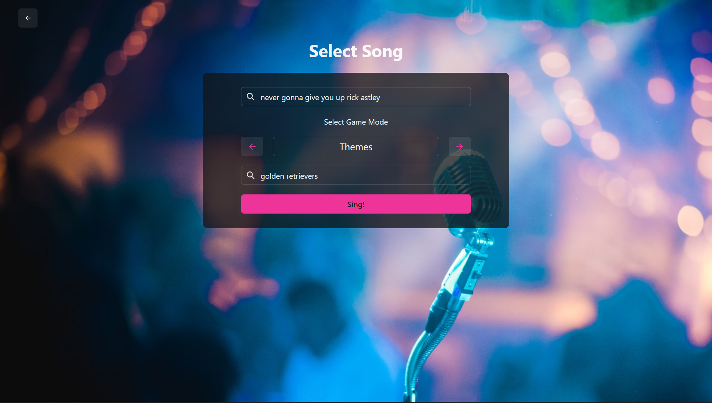Click the magnifier icon in song search
This screenshot has width=712, height=403.
click(x=251, y=97)
